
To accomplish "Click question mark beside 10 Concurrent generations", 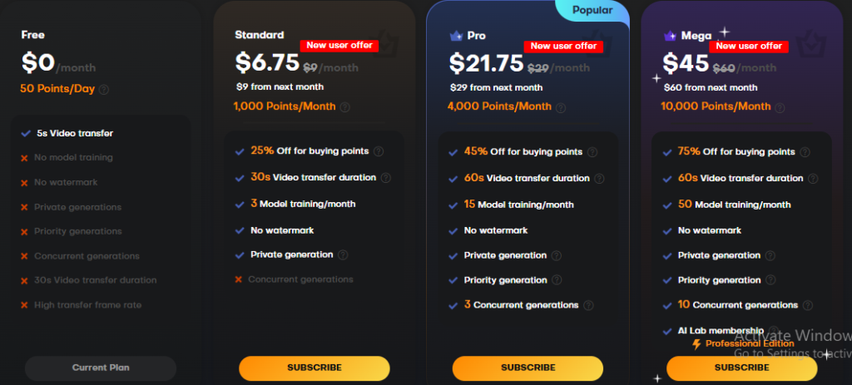I will pos(808,305).
